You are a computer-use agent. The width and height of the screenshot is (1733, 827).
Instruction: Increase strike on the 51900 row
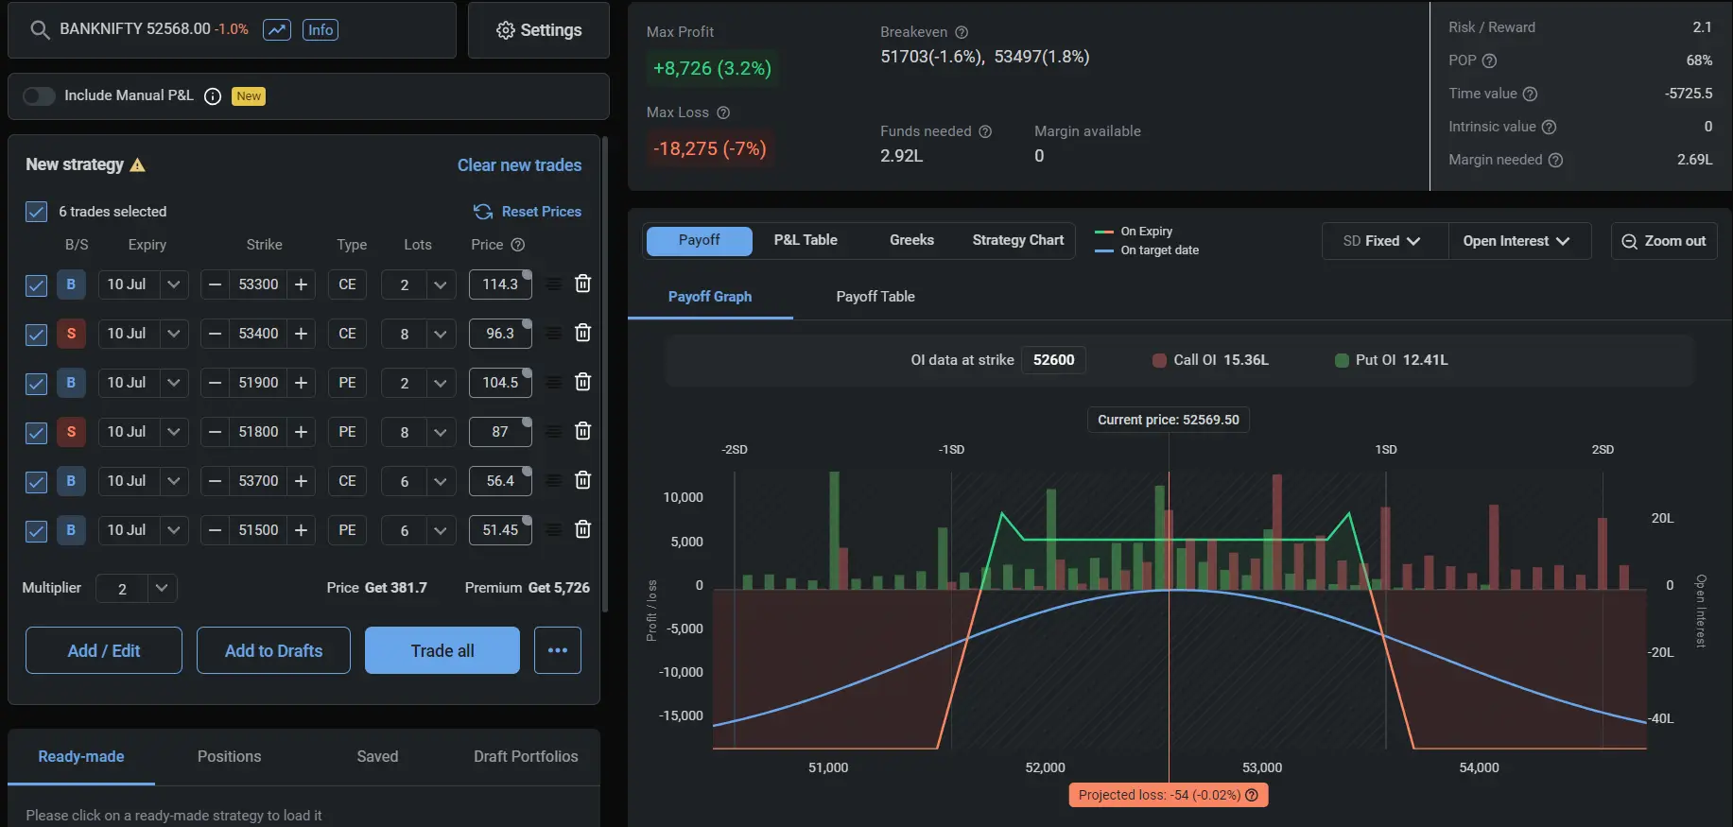coord(302,383)
